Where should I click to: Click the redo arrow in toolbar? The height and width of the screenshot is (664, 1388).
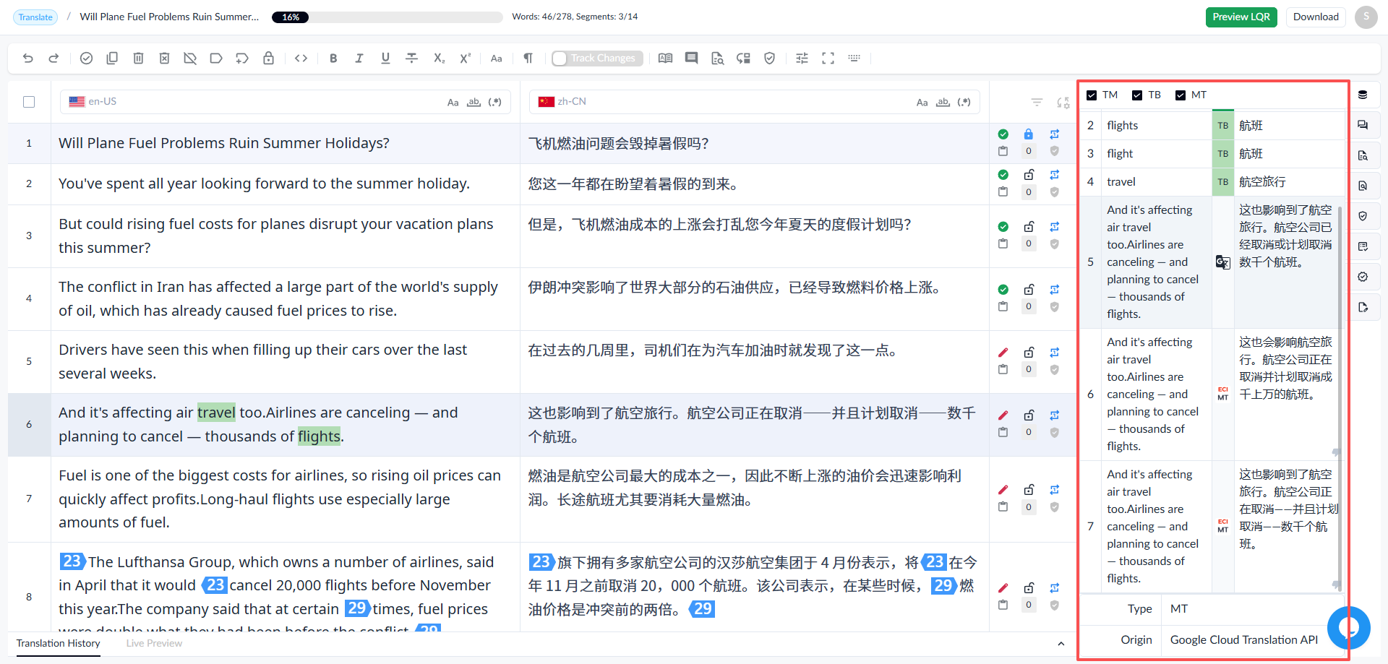(53, 59)
